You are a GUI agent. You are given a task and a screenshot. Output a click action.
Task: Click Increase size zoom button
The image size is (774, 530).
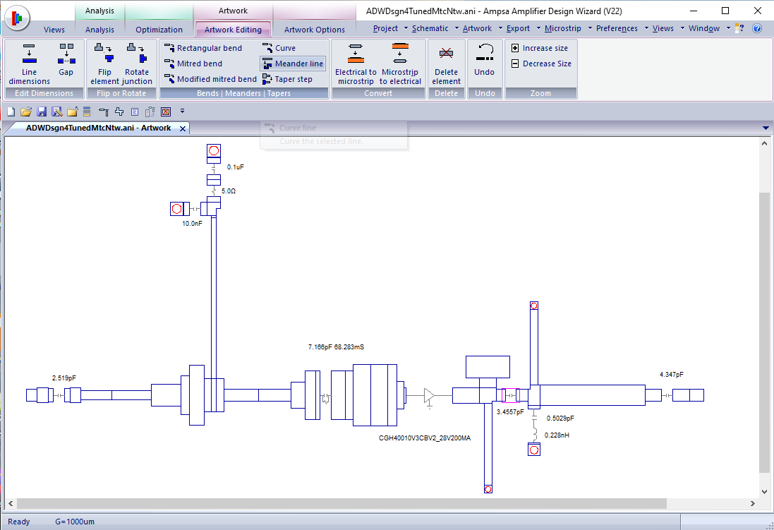[539, 48]
